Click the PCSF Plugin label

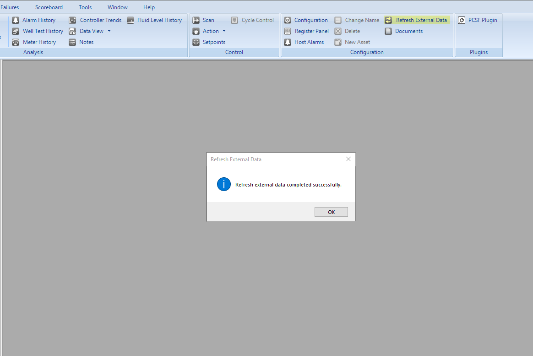483,21
